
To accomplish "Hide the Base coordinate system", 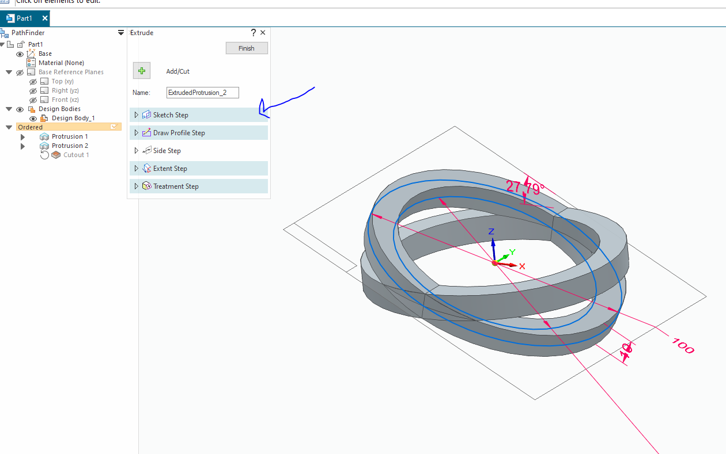I will click(20, 54).
